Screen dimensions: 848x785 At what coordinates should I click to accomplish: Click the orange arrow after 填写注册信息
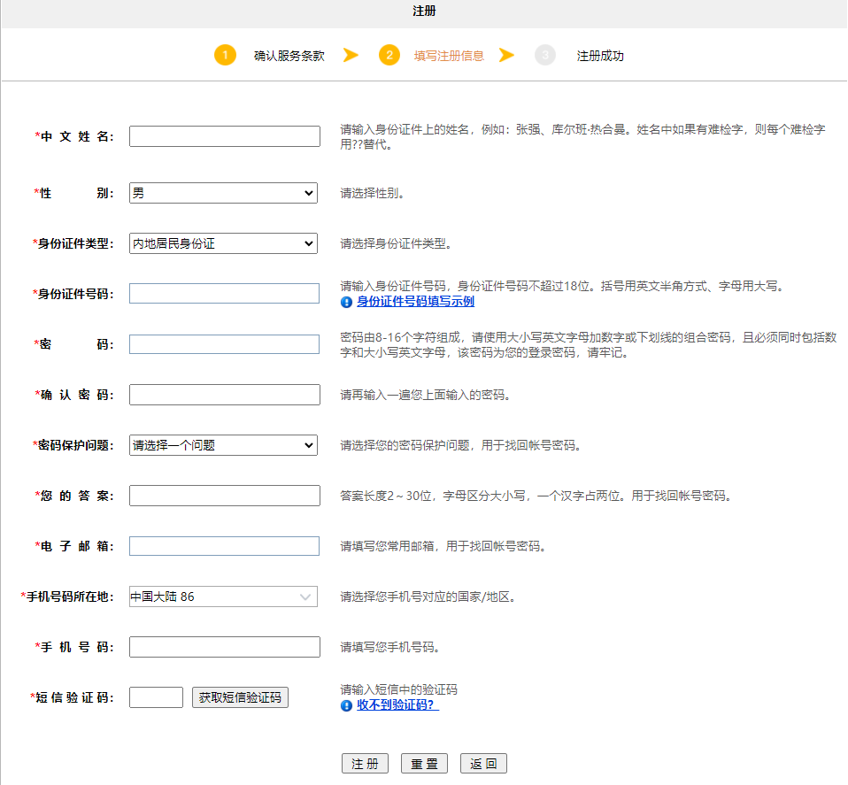click(506, 54)
